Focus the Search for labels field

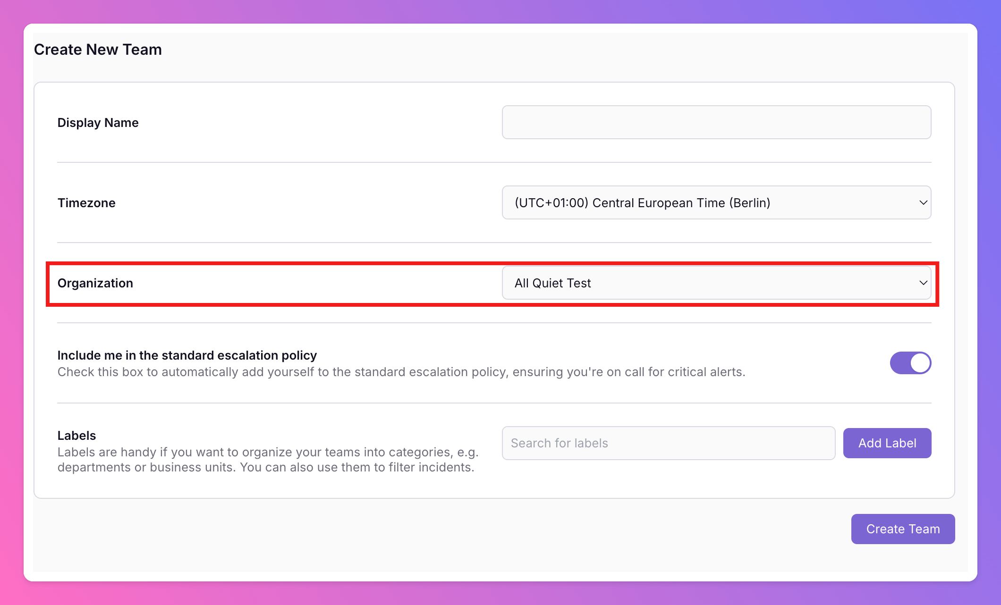pyautogui.click(x=668, y=443)
